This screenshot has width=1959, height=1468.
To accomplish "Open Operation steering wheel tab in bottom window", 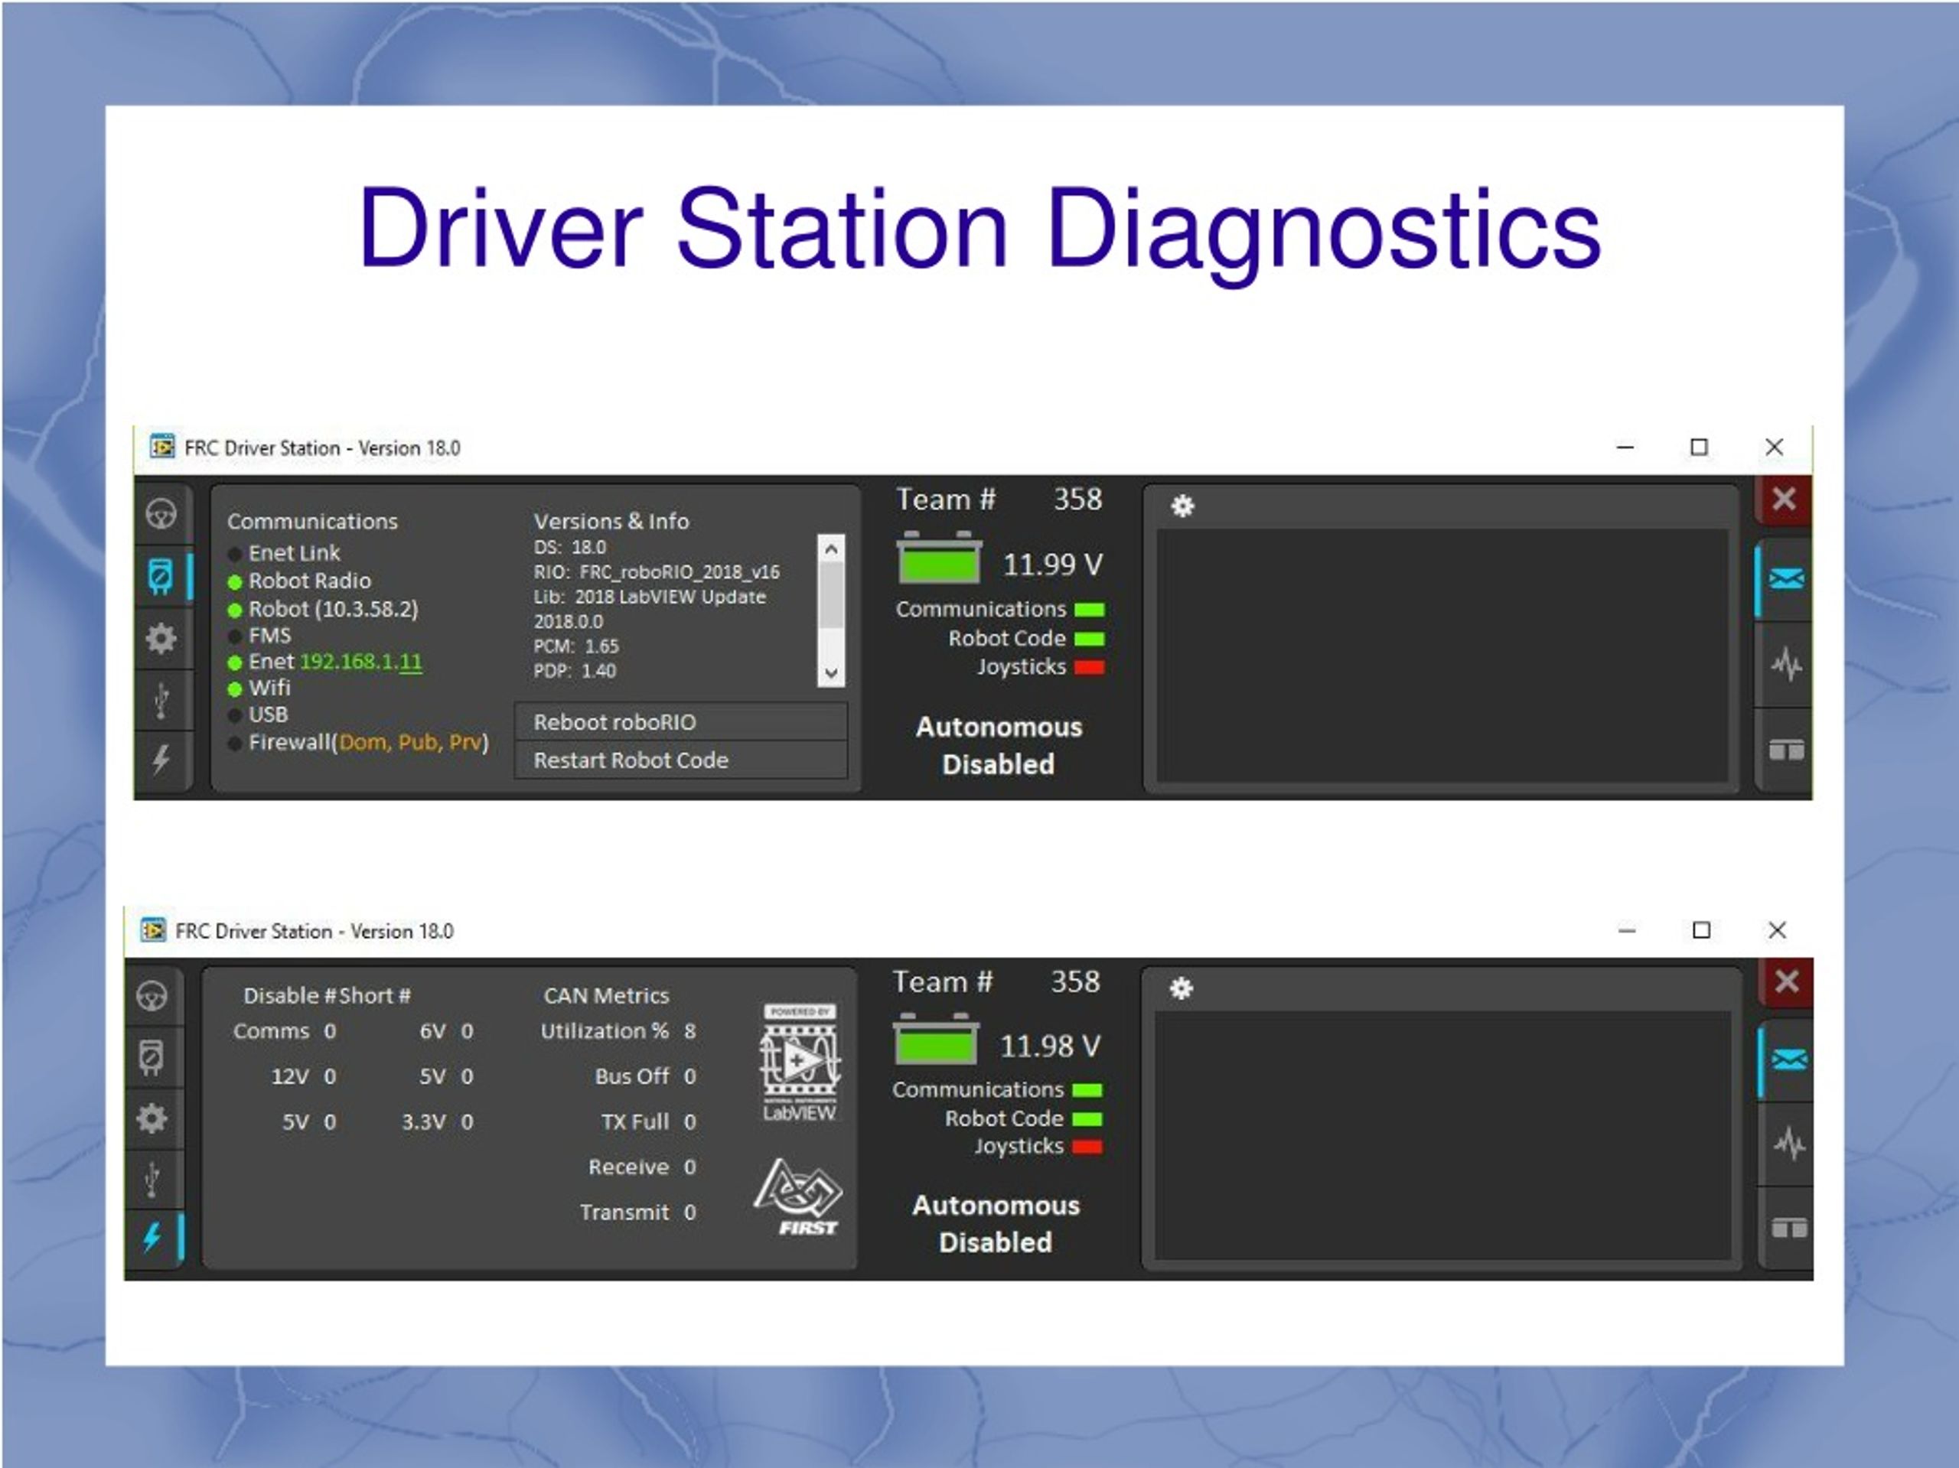I will [152, 996].
